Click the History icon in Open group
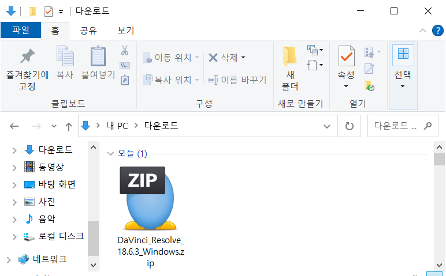Viewport: 446px width, 276px height. pos(369,86)
